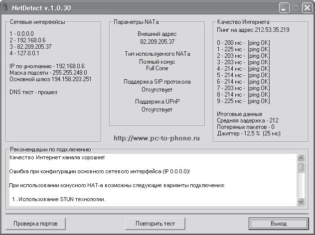The image size is (315, 235).
Task: Close the NetDetect window
Action: pyautogui.click(x=308, y=8)
